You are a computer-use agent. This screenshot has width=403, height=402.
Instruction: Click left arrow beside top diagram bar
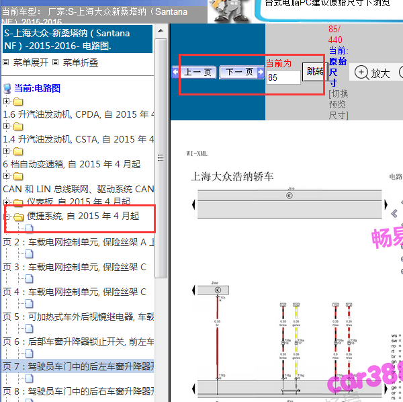pyautogui.click(x=193, y=205)
